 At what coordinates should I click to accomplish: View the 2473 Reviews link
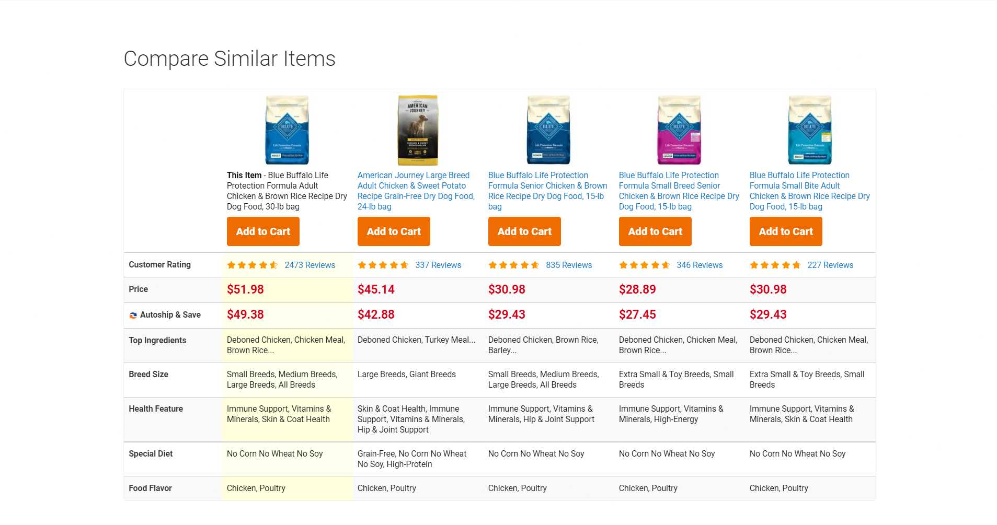(x=310, y=265)
